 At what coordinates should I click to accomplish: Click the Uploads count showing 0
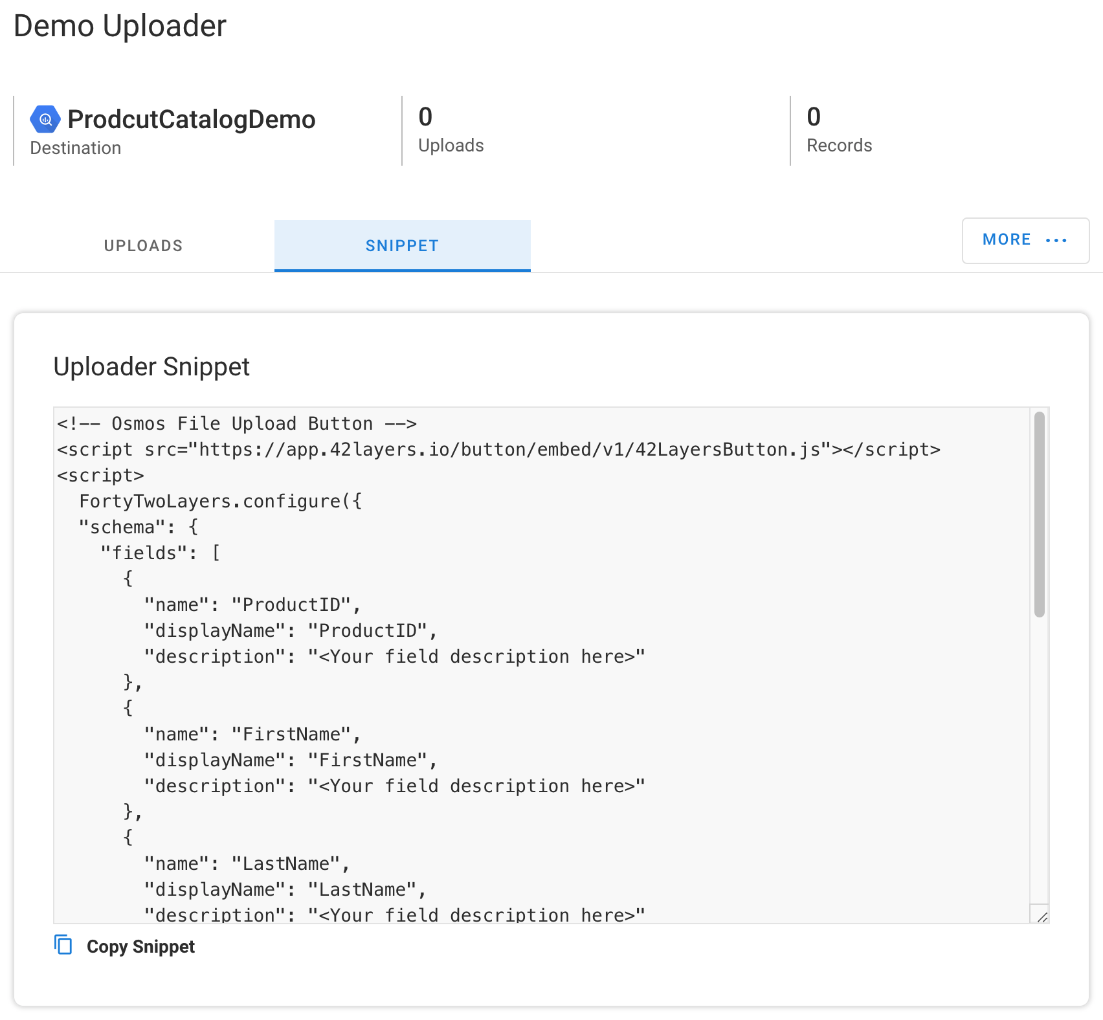[426, 117]
